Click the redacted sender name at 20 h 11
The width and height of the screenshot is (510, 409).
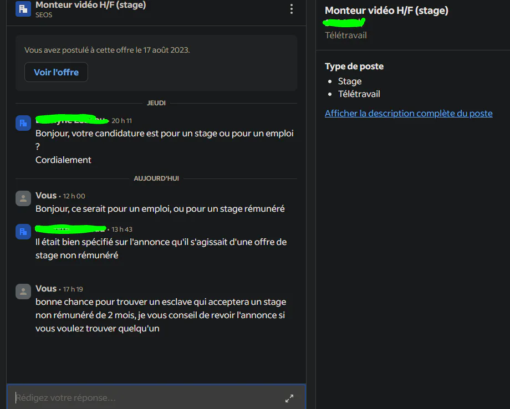click(x=72, y=119)
